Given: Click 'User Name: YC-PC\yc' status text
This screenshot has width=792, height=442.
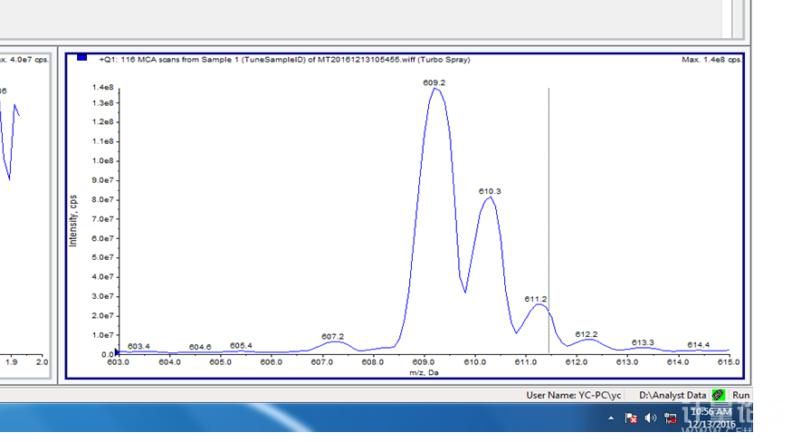Looking at the screenshot, I should tap(574, 395).
